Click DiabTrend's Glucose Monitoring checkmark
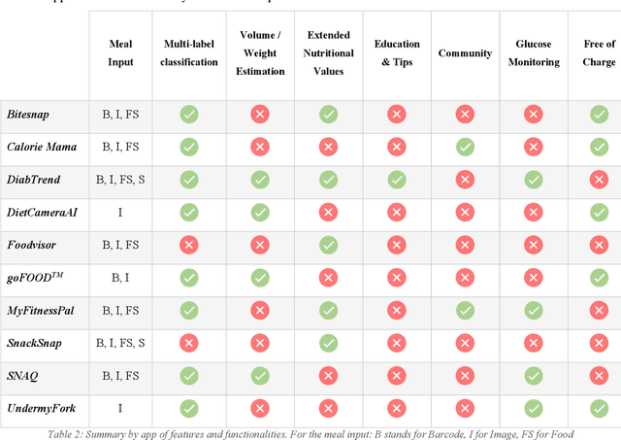This screenshot has height=440, width=621. point(533,180)
